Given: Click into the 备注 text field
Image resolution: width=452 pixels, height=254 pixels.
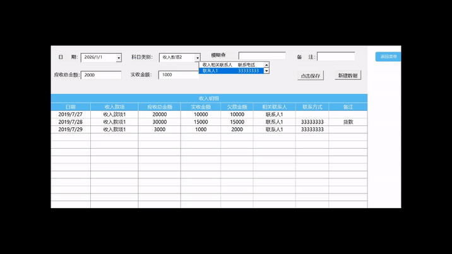Looking at the screenshot, I should pyautogui.click(x=336, y=57).
